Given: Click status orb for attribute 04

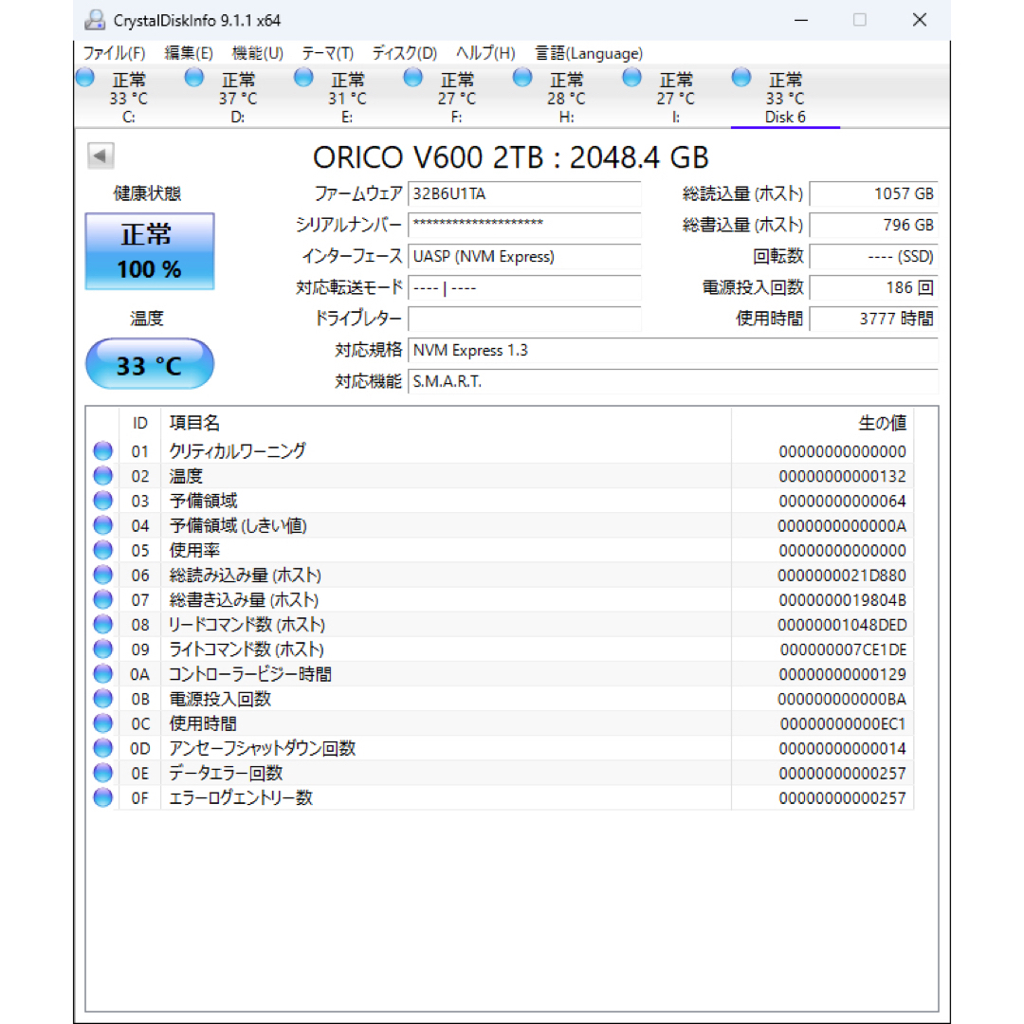Looking at the screenshot, I should point(102,525).
